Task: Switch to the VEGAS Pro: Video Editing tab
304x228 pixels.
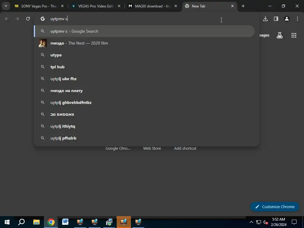Action: (96, 6)
